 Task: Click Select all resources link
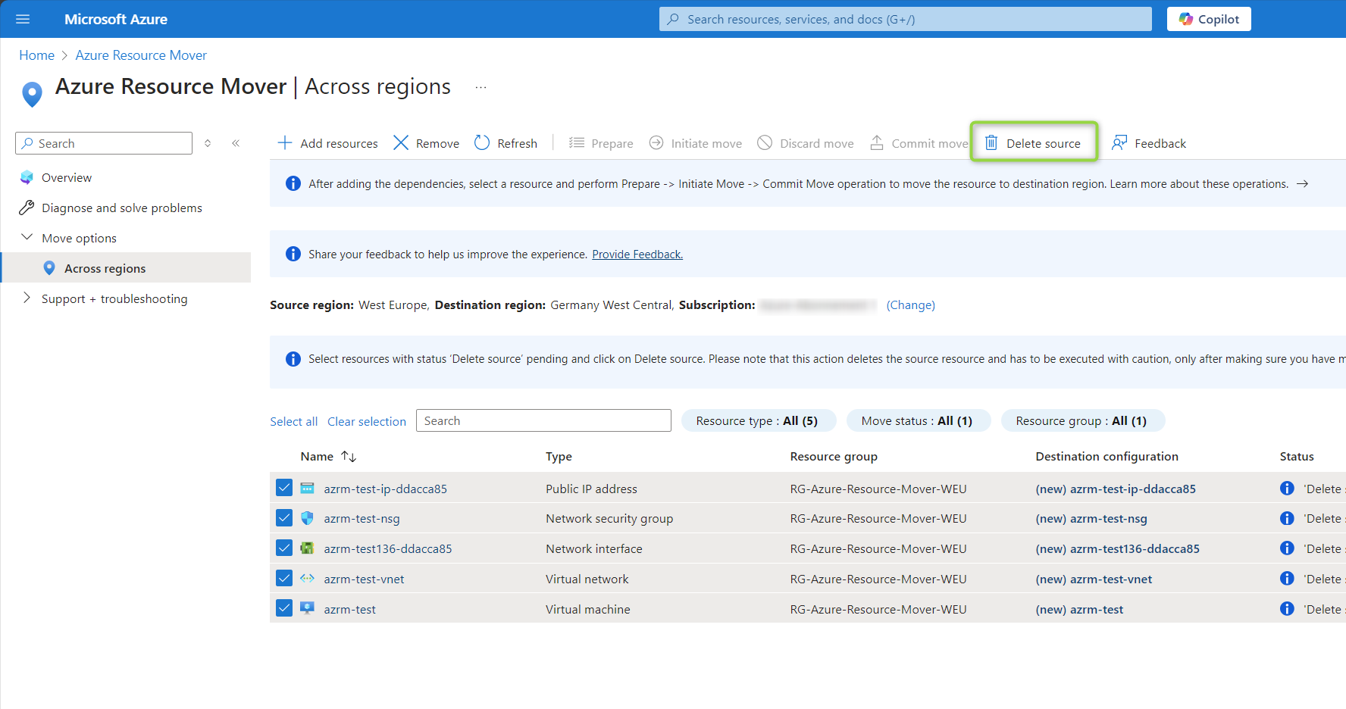pos(294,421)
